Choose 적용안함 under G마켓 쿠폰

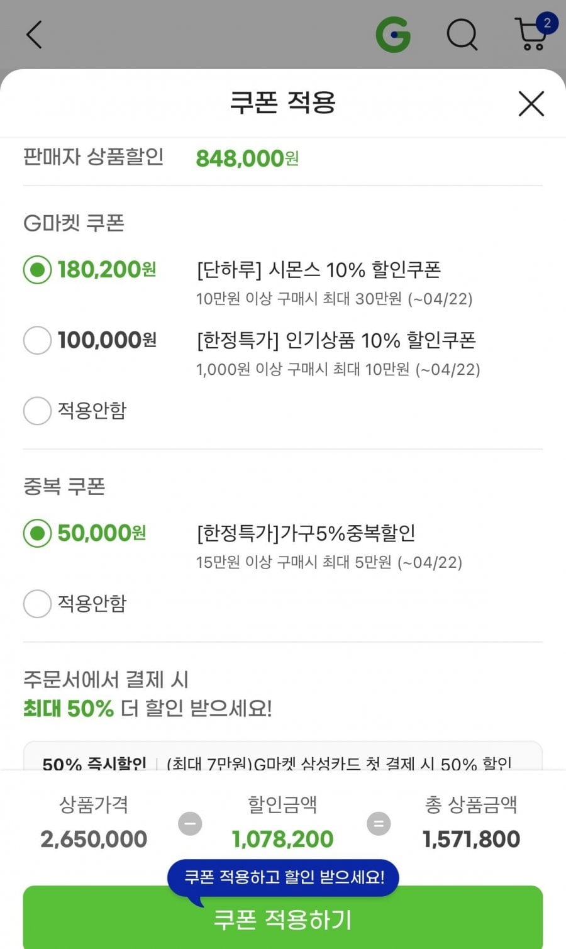(37, 411)
